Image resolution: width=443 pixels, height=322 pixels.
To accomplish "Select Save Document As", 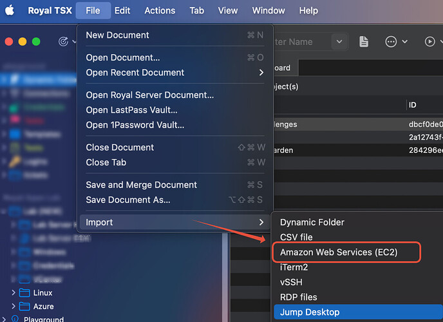I will (128, 200).
